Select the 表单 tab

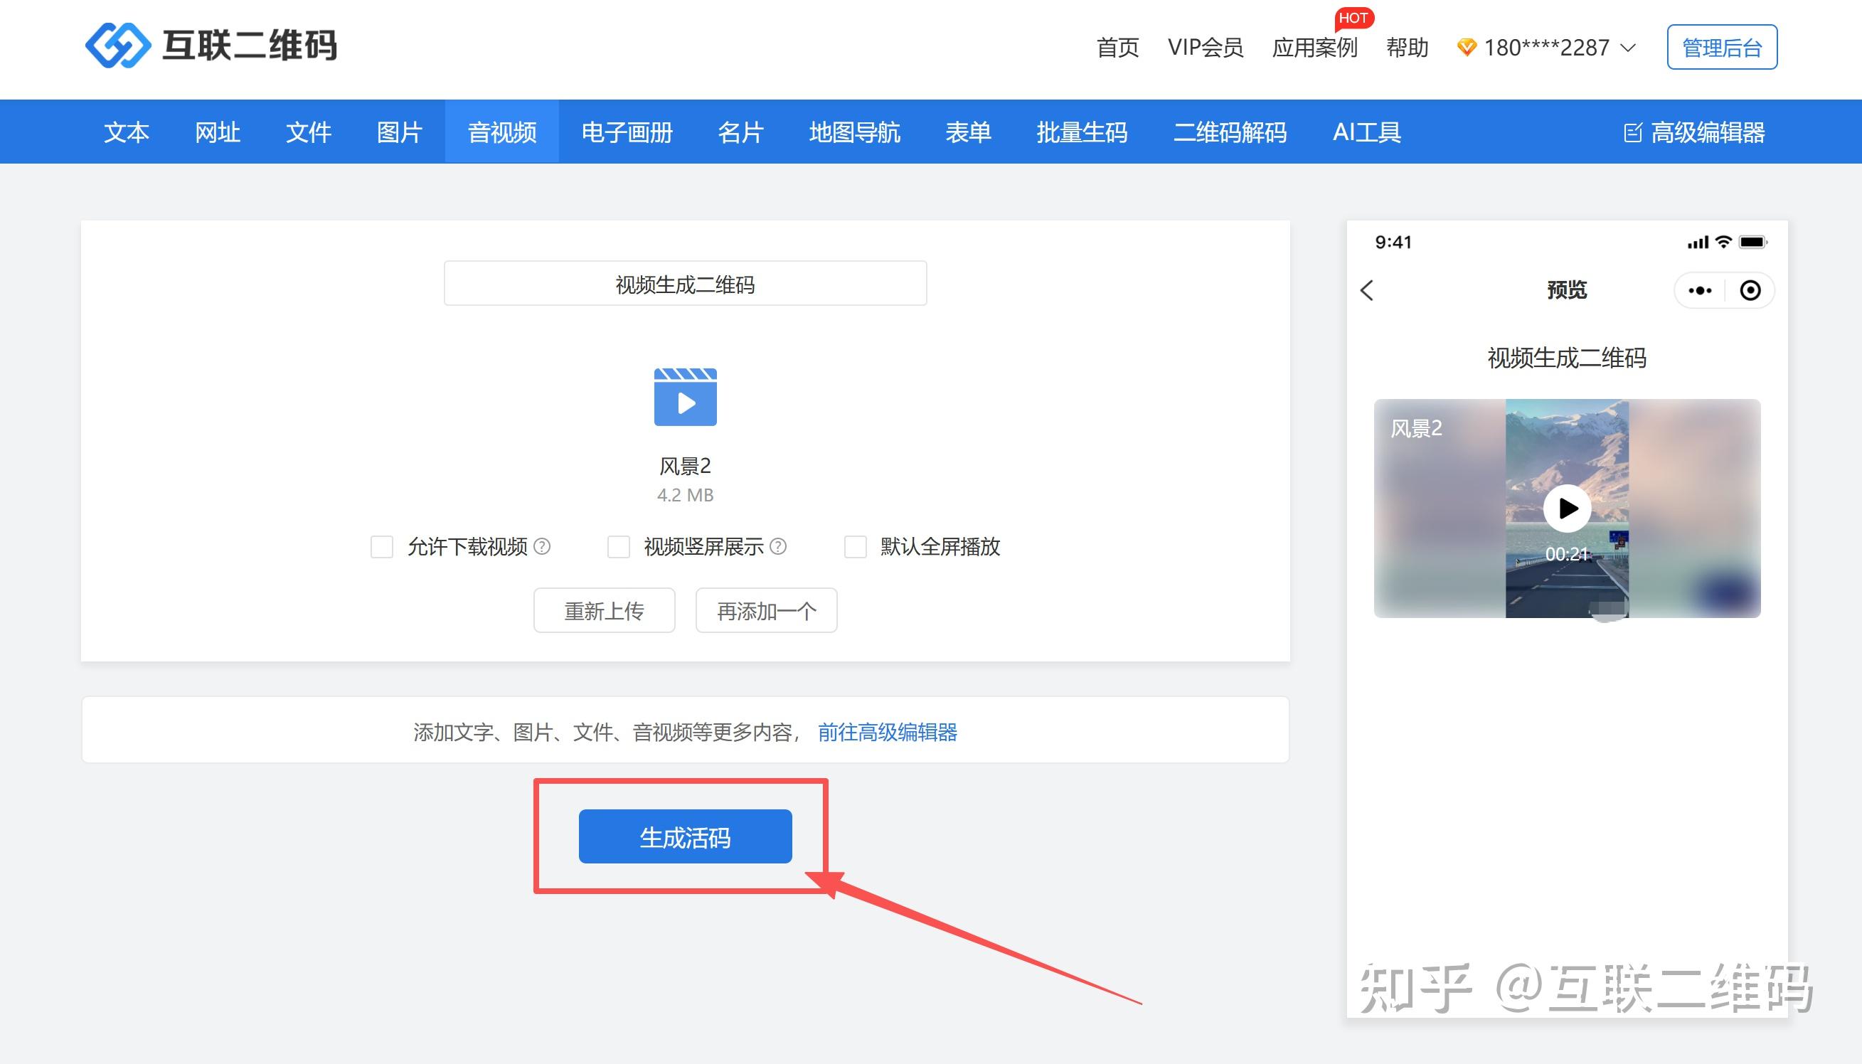coord(968,132)
